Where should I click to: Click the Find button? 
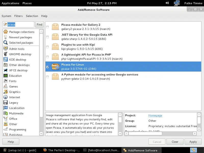(x=40, y=24)
